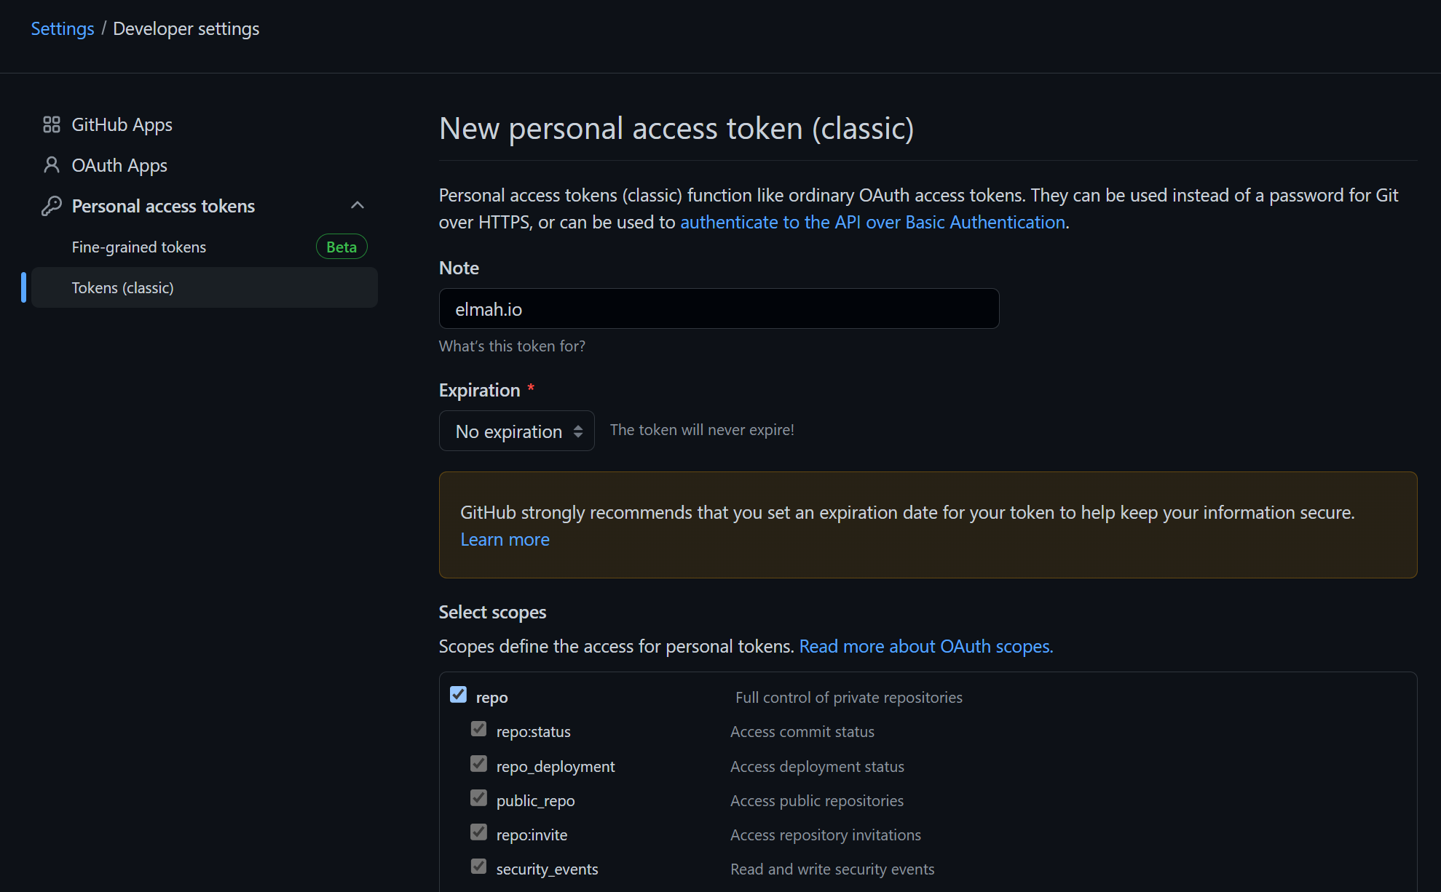Click the Select scopes heading
Screen dimensions: 1441x892
pos(492,612)
